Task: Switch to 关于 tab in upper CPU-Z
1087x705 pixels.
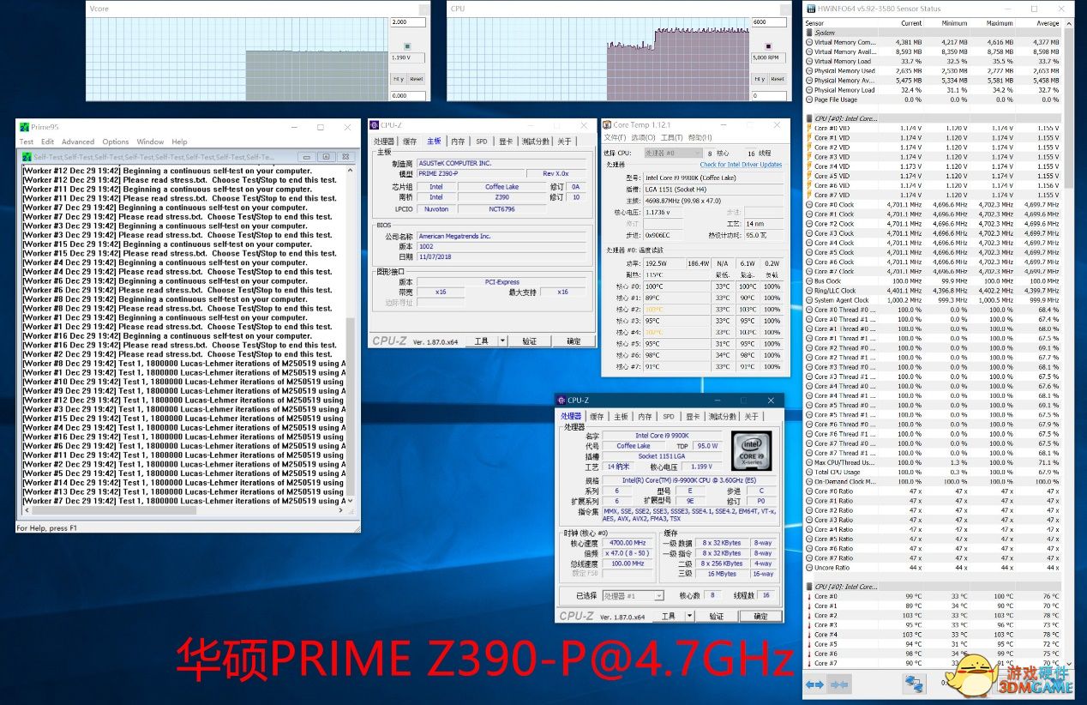Action: coord(564,142)
